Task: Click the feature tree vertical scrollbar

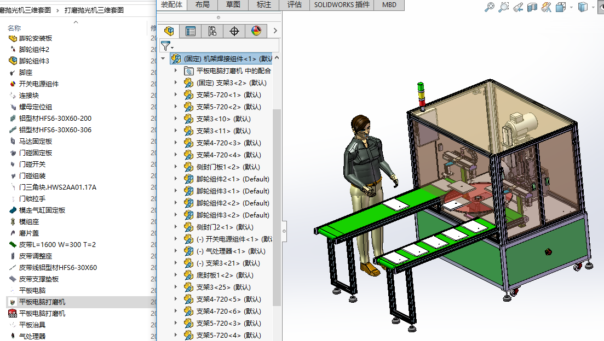Action: [x=276, y=208]
